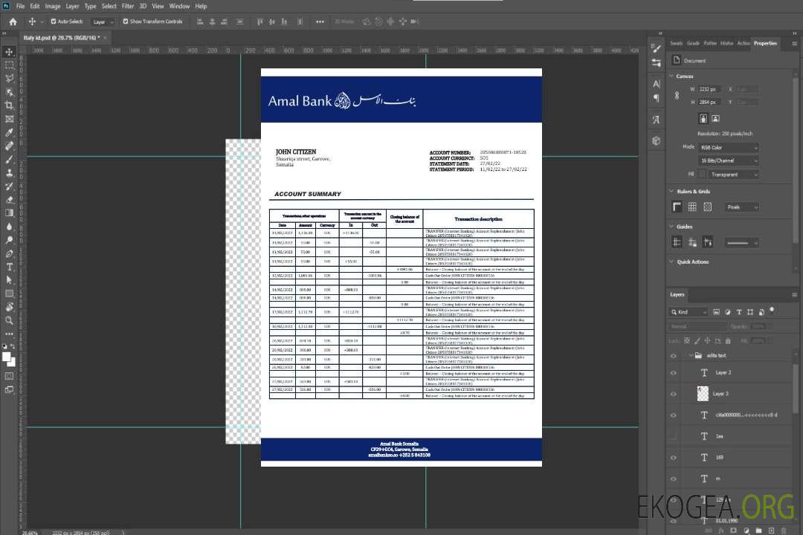
Task: Activate the Zoom tool in toolbar
Action: (x=9, y=320)
